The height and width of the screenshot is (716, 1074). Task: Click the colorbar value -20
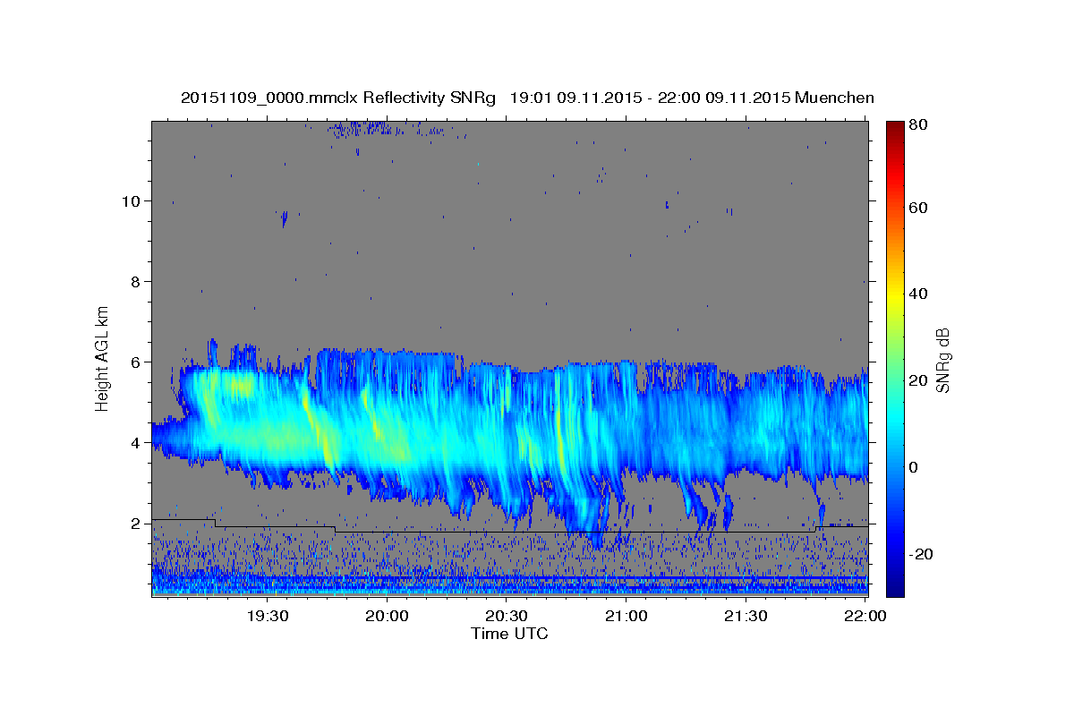919,554
